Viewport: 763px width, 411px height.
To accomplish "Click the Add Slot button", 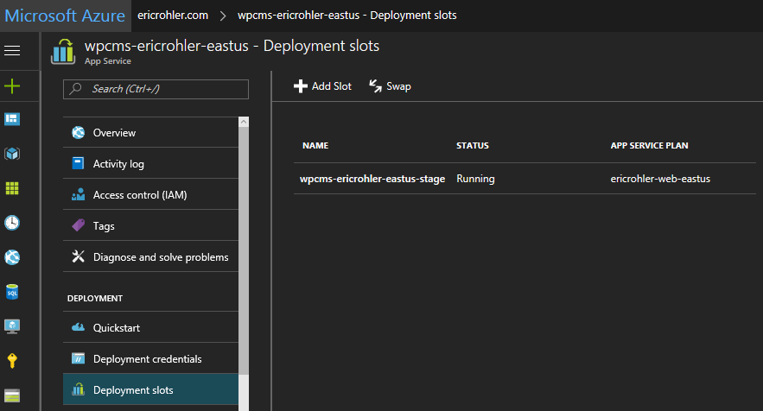I will pos(322,86).
